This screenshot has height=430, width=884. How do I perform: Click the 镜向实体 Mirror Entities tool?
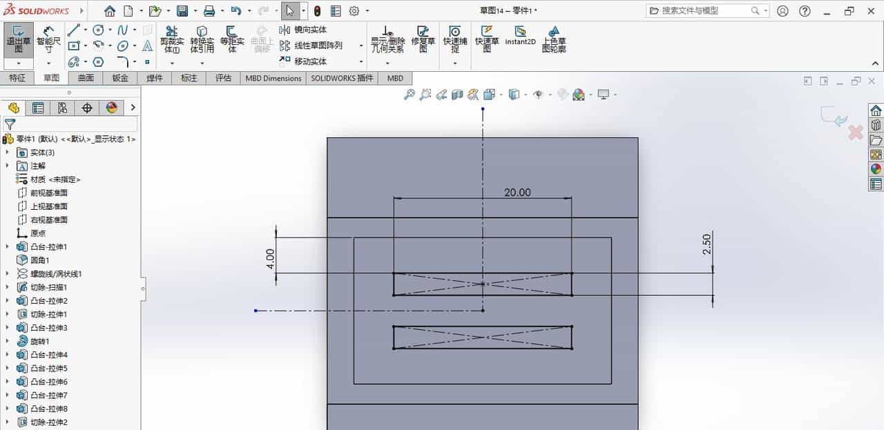[304, 28]
